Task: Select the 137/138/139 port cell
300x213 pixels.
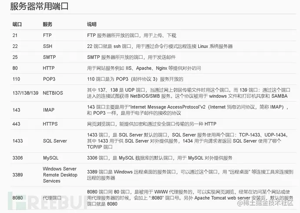Action: [26, 93]
